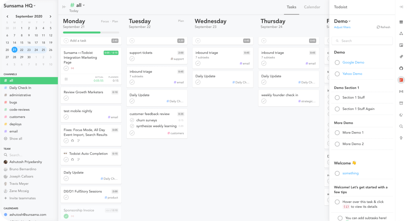Open the Yahoo Demo task link

(352, 74)
